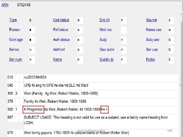
Task: Click the 010 field containing no2010194824
Action: click(35, 77)
